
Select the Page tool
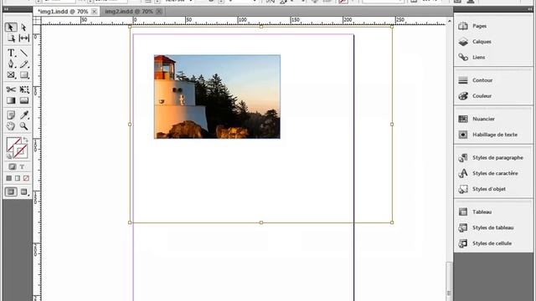[11, 38]
